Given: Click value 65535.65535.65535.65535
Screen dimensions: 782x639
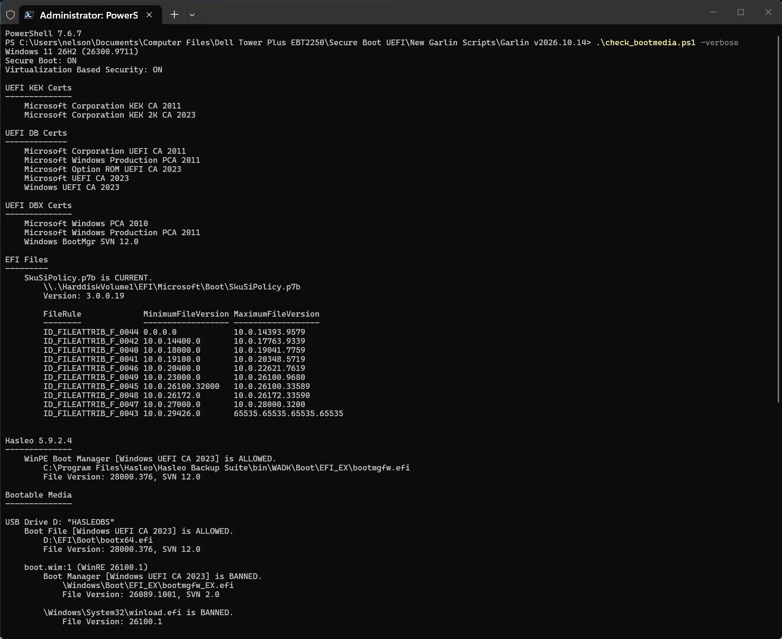Looking at the screenshot, I should click(x=289, y=413).
